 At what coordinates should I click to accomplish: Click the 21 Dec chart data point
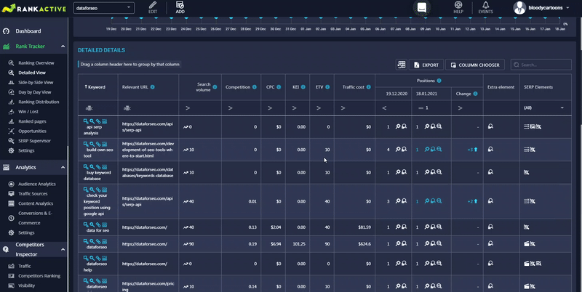(141, 17)
